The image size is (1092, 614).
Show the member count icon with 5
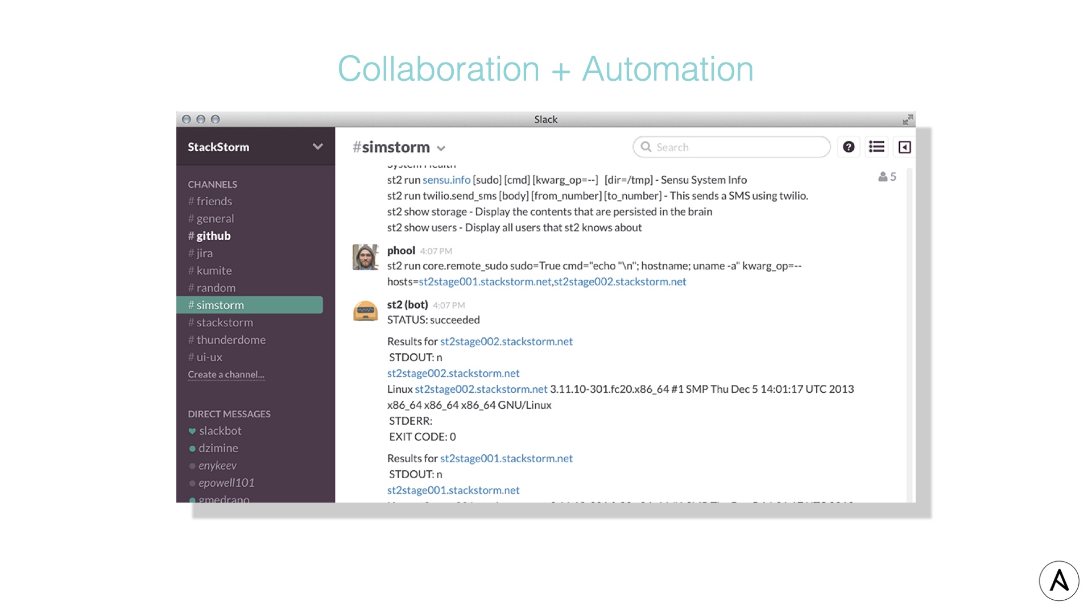(887, 177)
